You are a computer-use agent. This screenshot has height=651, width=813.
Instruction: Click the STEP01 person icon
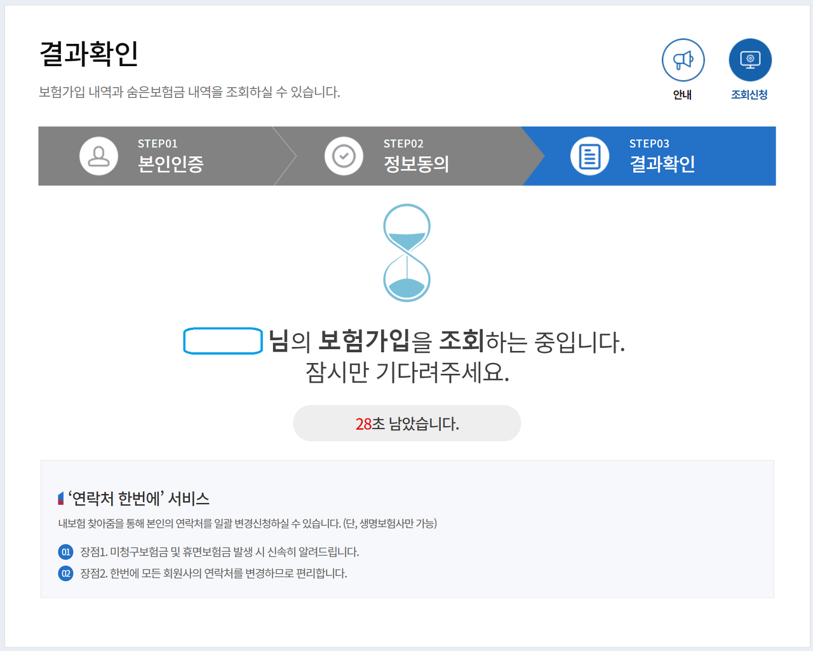tap(98, 156)
